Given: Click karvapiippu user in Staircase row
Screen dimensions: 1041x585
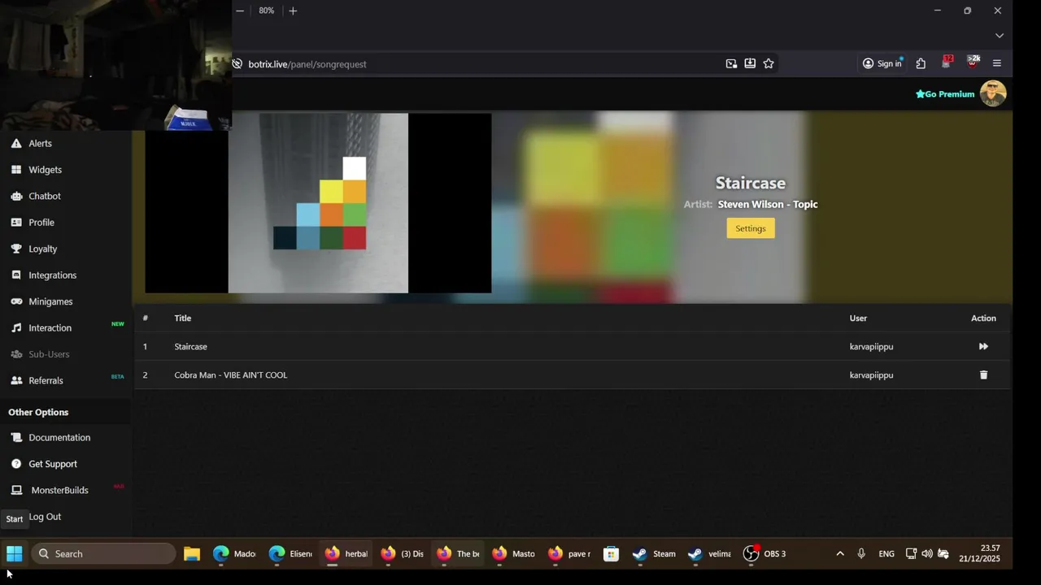Looking at the screenshot, I should tap(871, 347).
